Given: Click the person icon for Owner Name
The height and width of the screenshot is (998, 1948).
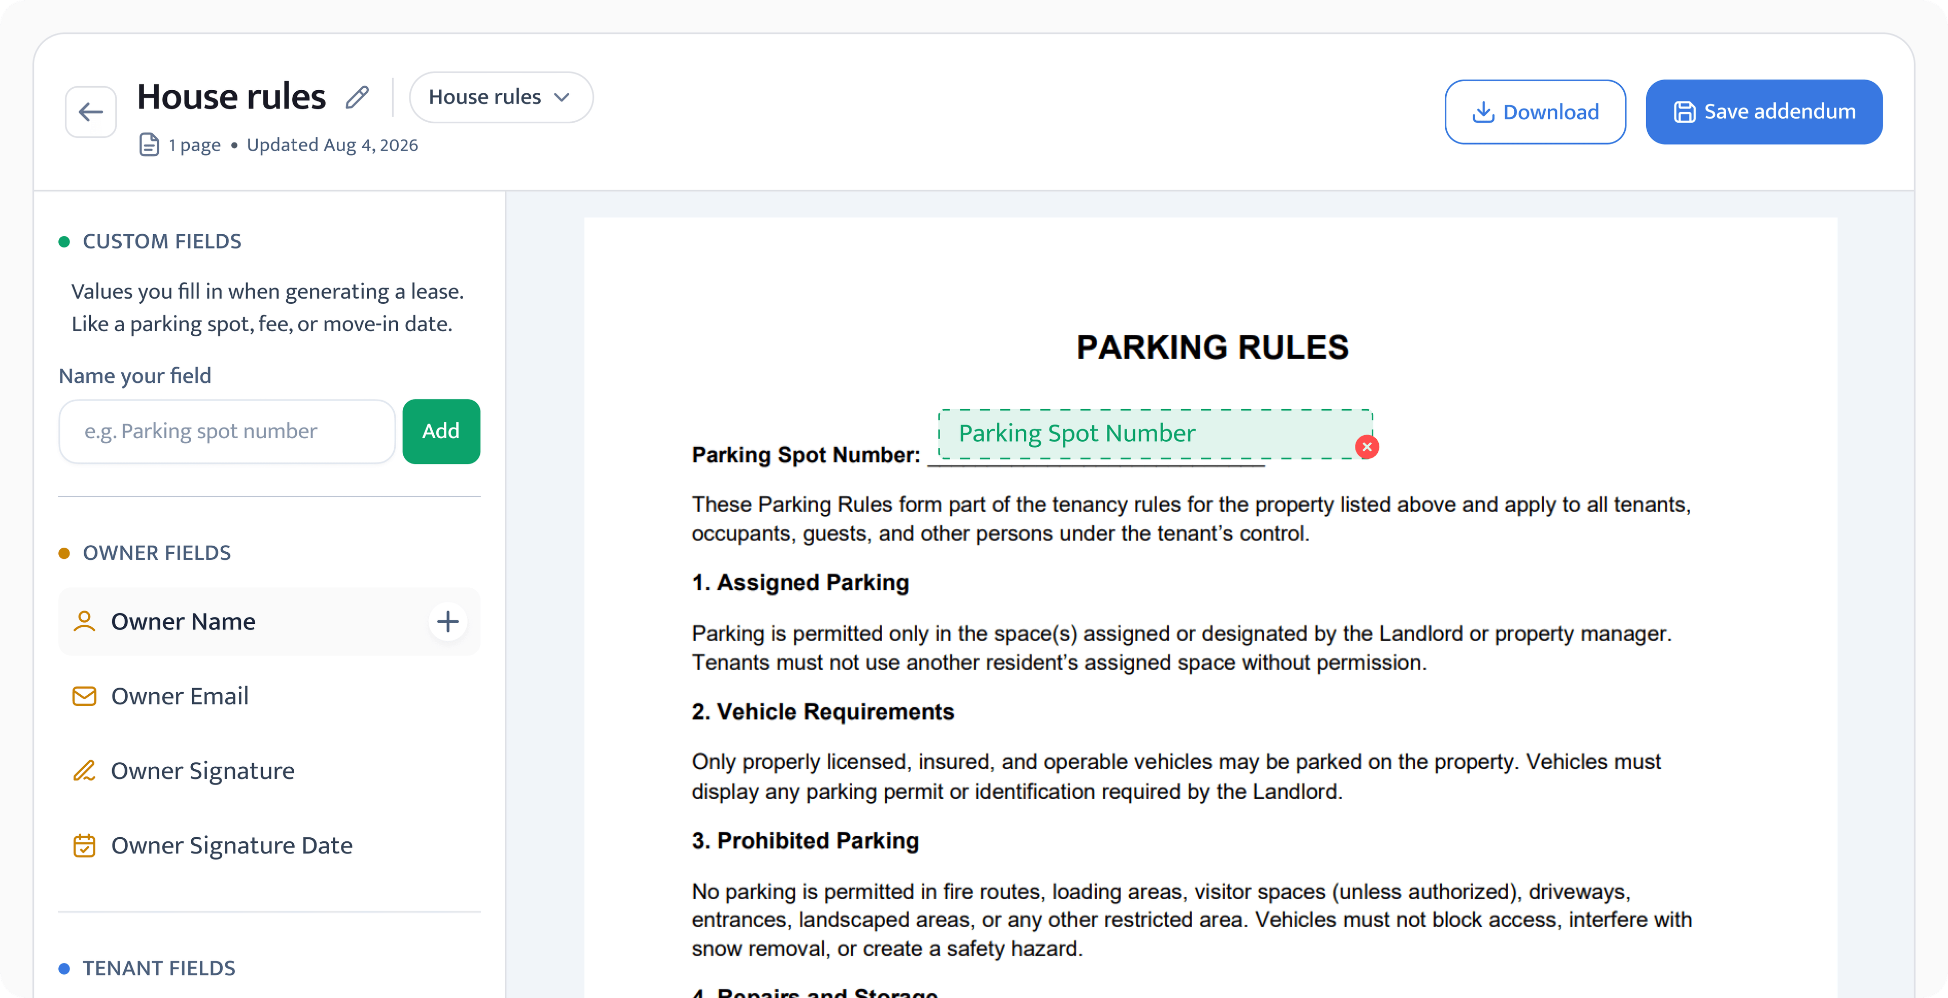Looking at the screenshot, I should click(84, 622).
